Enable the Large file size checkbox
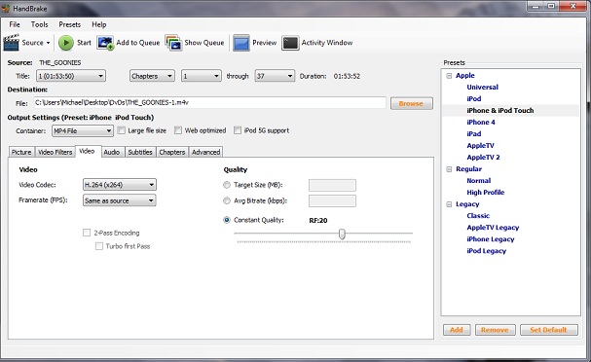Screen dimensions: 591x362 tap(121, 130)
